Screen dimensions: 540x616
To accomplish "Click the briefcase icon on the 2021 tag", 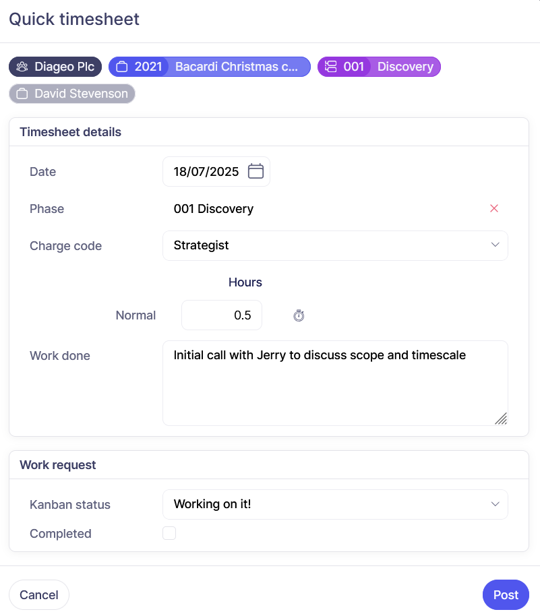I will click(122, 67).
